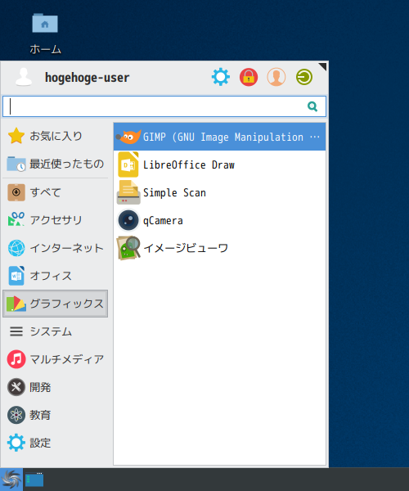Select the オフィス office category
Image resolution: width=409 pixels, height=491 pixels.
point(56,276)
